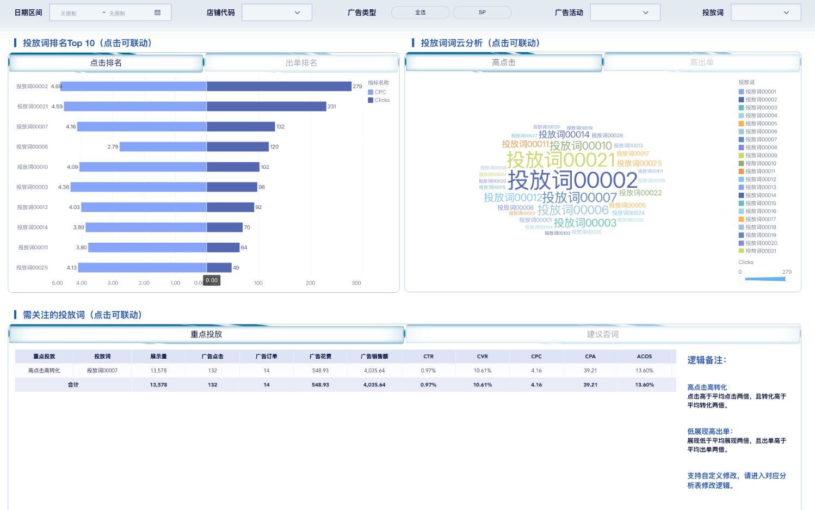Screen dimensions: 815x510
Task: Click the start date input in 日期区间
Action: pos(69,13)
